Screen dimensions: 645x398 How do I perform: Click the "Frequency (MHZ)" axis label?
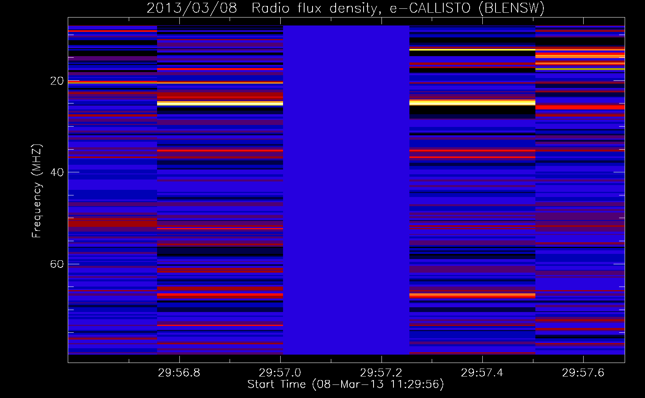point(36,191)
